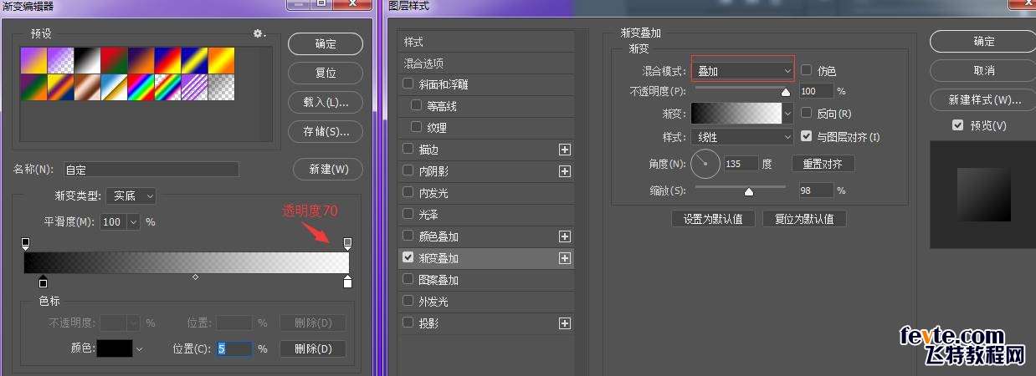
Task: Toggle the 纹理 checkbox
Action: 417,127
